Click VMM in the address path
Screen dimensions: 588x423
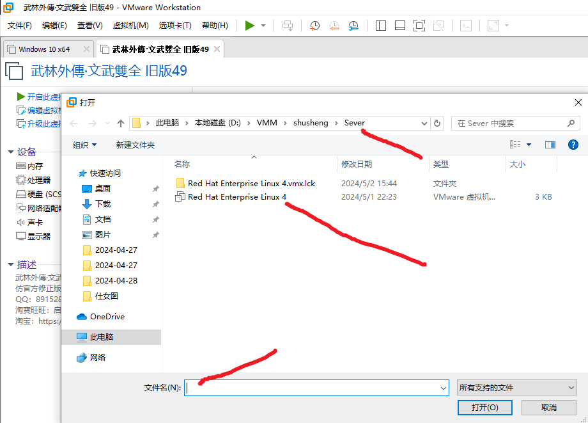tap(267, 123)
